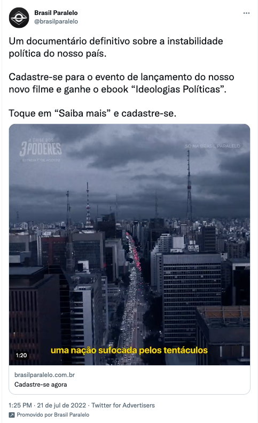Click the "Só na Brasil Paralelo" watermark

pos(213,146)
